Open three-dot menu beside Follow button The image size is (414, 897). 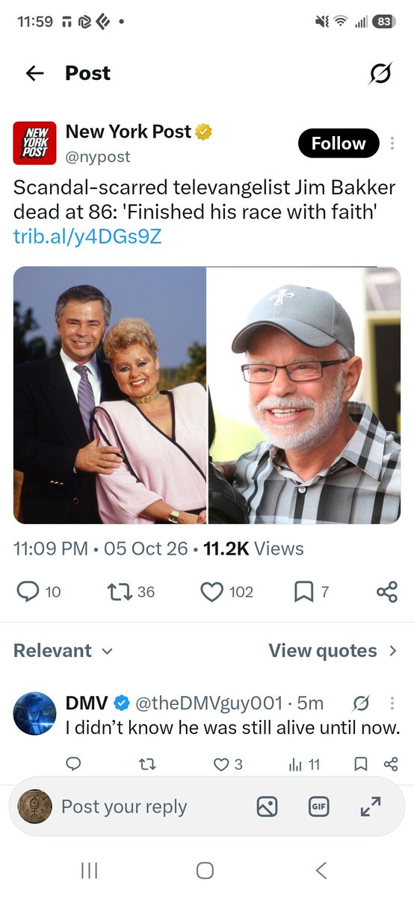pyautogui.click(x=392, y=144)
